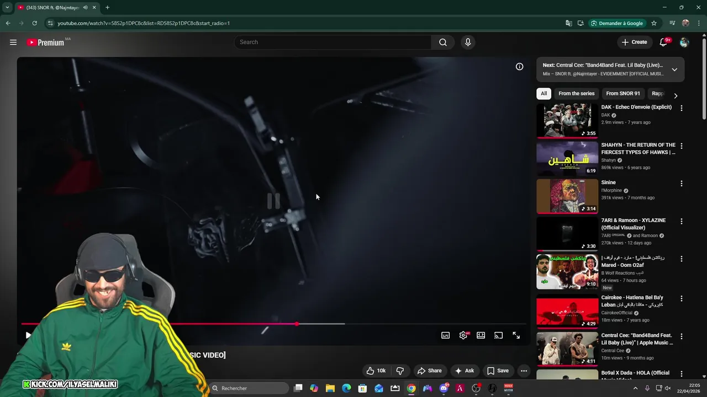Screen dimensions: 707x397
Task: Open options for Mared Oom O2af video
Action: (x=681, y=259)
